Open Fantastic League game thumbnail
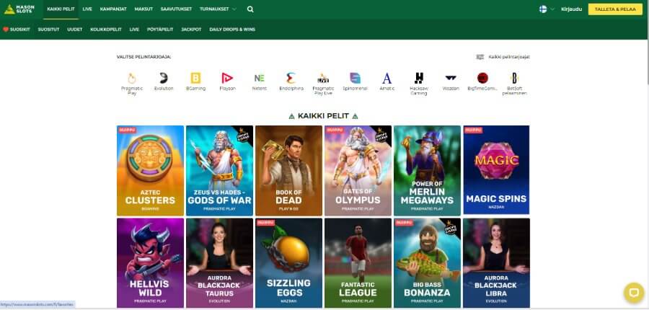 [x=358, y=263]
